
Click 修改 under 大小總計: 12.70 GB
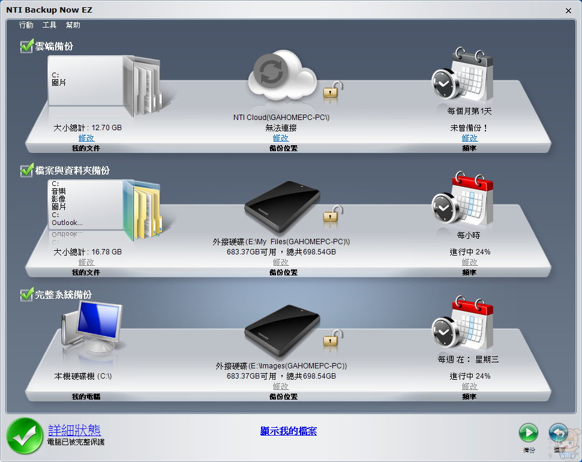tap(86, 138)
